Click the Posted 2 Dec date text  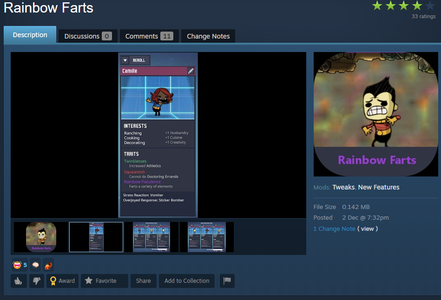365,218
